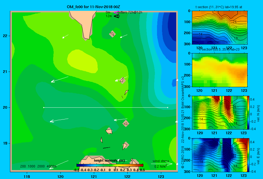
Task: Click the small island near latitude 22 east of Taiwan
Action: [x=112, y=34]
